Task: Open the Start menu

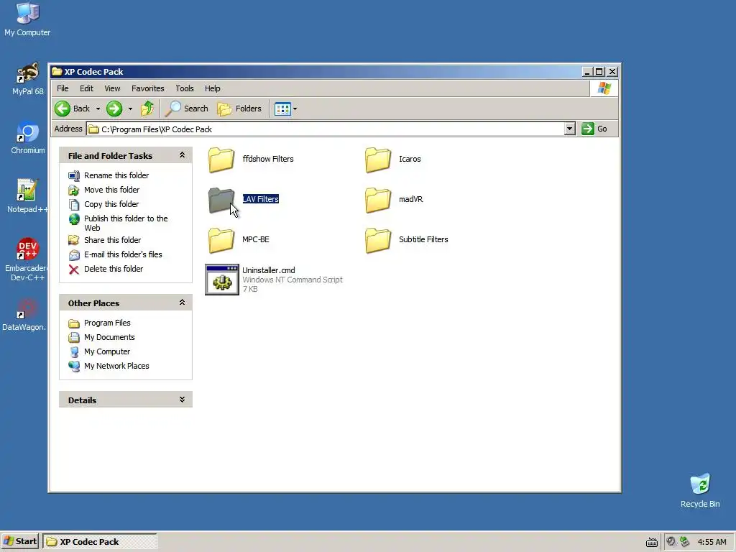Action: [x=19, y=542]
